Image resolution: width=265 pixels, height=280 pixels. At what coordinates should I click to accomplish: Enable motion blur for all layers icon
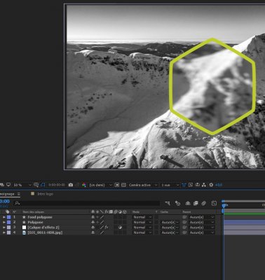point(203,204)
